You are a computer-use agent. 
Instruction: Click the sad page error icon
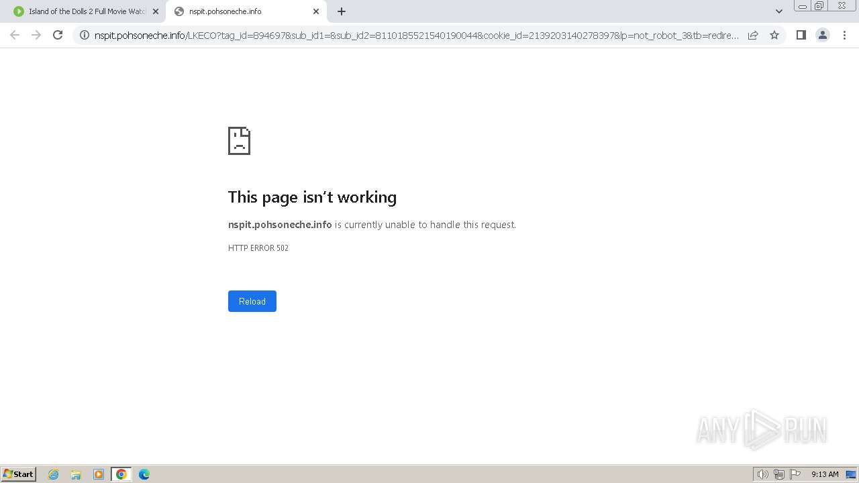click(239, 141)
